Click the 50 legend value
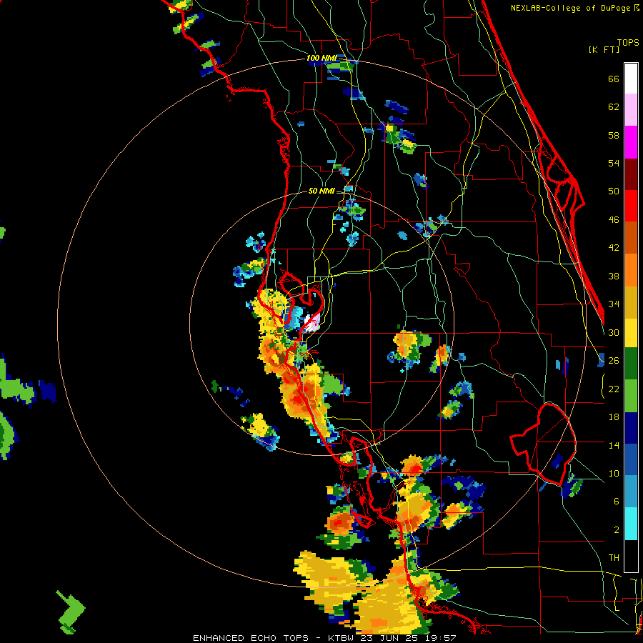This screenshot has height=643, width=643. coord(614,191)
